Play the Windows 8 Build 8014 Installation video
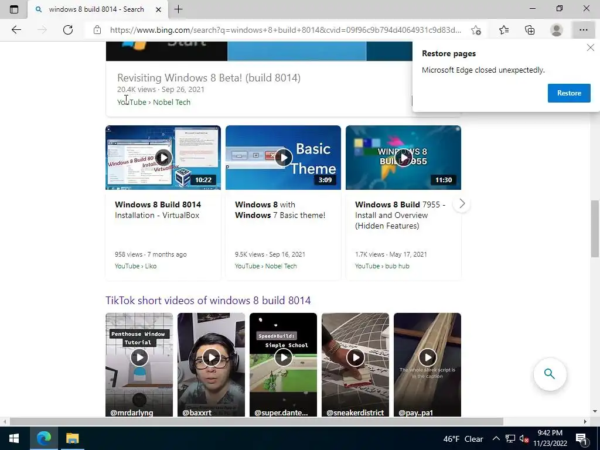 click(163, 157)
